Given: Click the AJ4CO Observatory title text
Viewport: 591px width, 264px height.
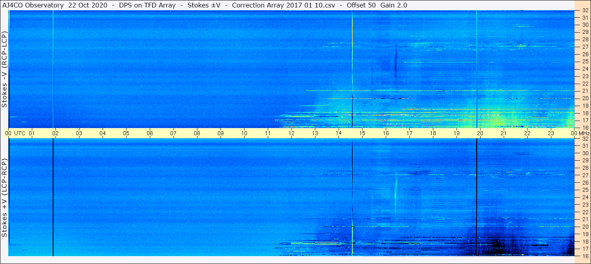Looking at the screenshot, I should coord(33,5).
